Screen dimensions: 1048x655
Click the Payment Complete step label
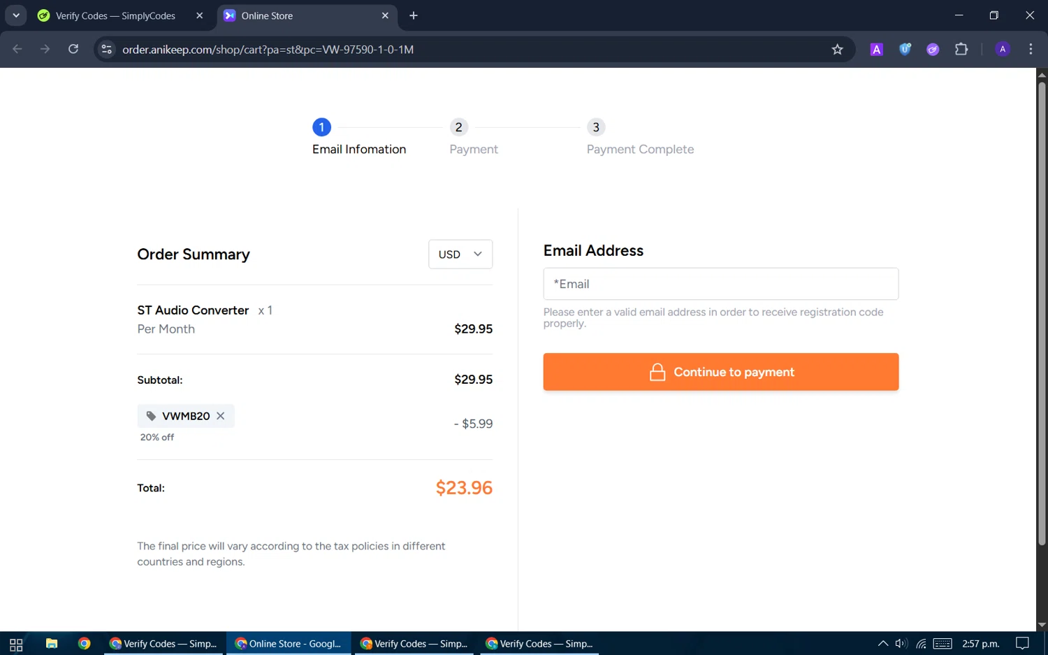(x=640, y=150)
